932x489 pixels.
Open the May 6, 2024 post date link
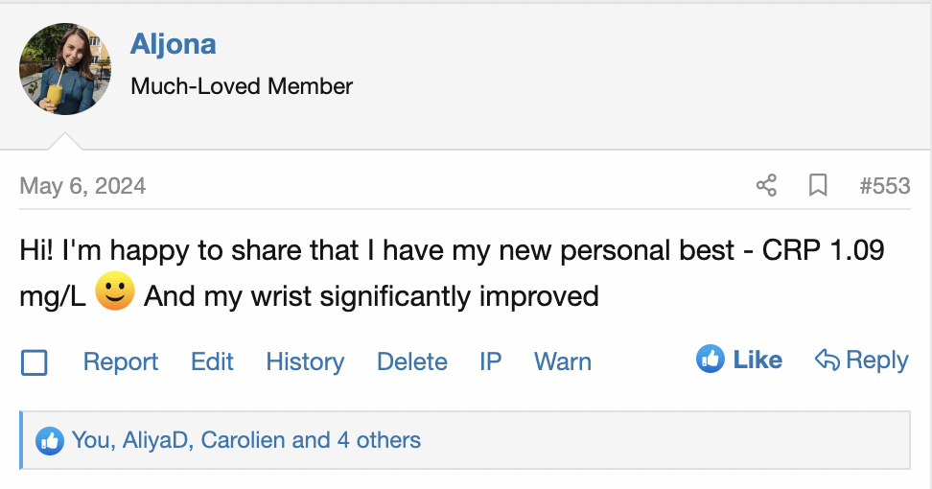tap(82, 186)
